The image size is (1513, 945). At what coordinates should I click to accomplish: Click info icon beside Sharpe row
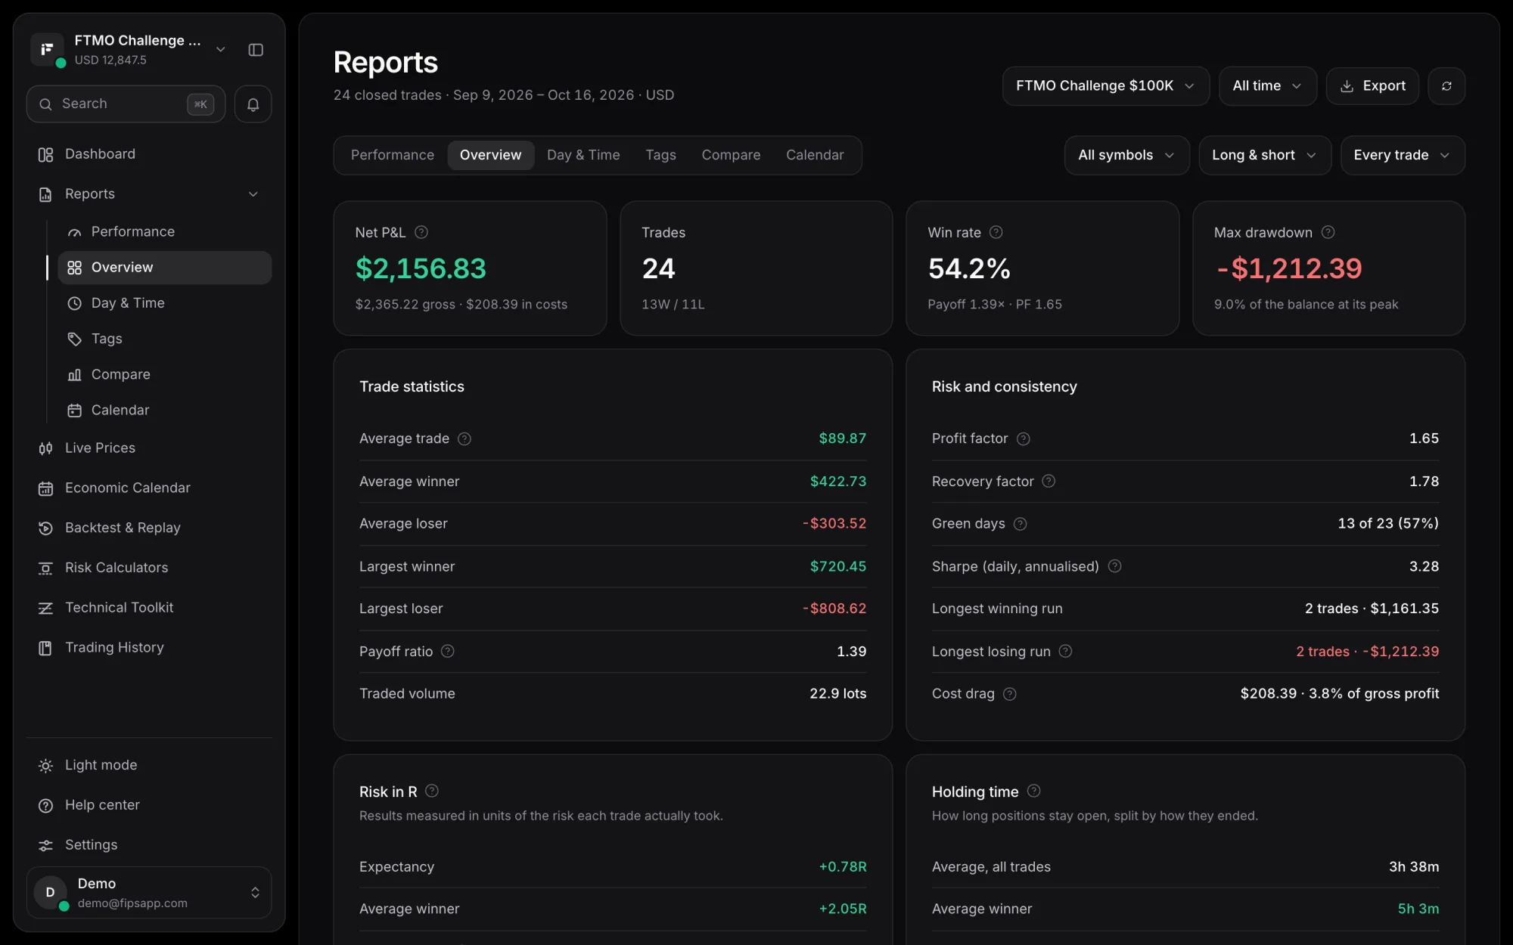[x=1114, y=566]
